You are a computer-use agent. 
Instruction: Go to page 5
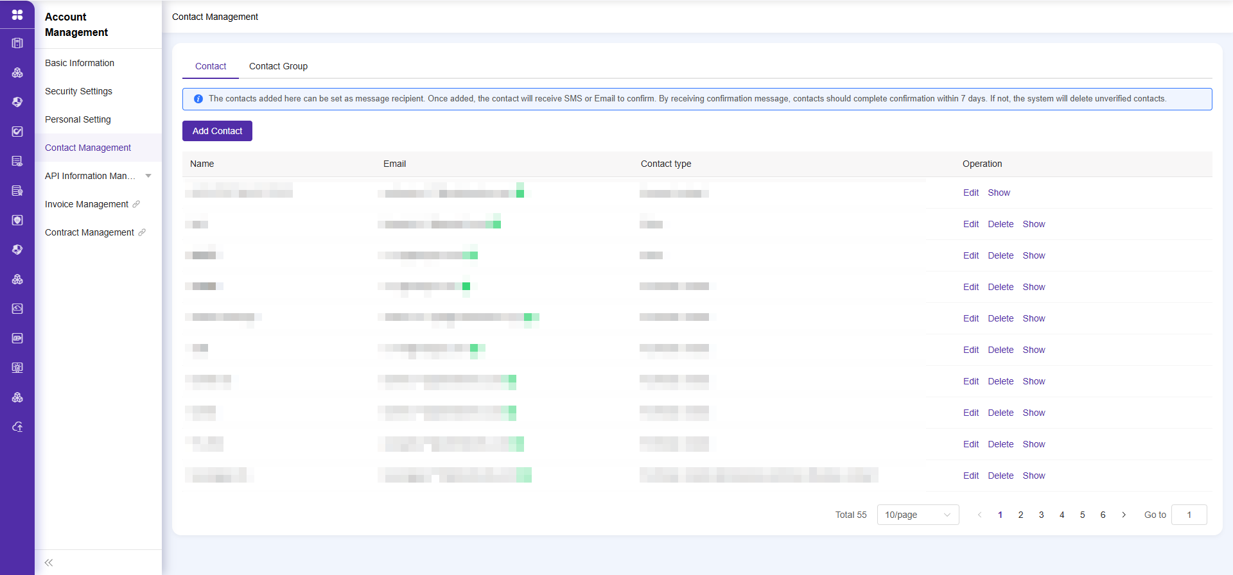pyautogui.click(x=1083, y=515)
